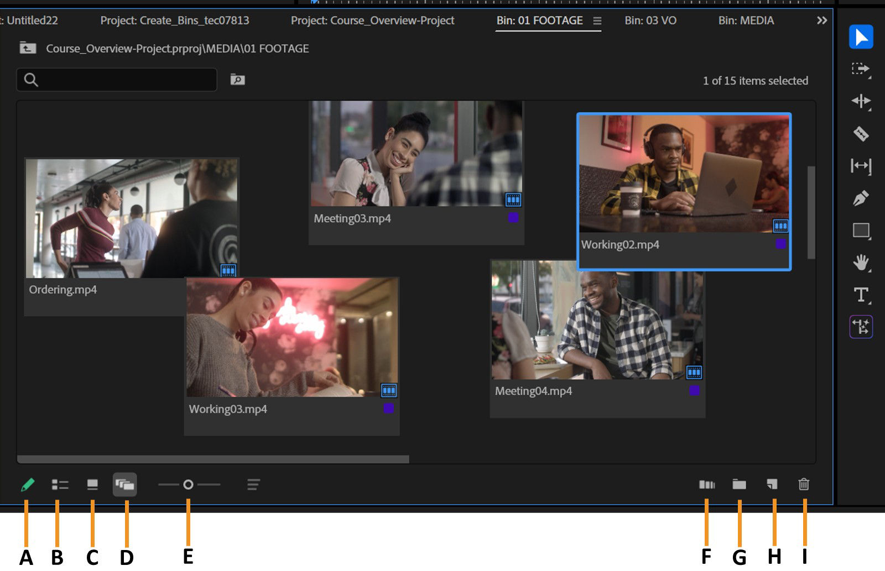
Task: Click the thumbnail zoom slider handle
Action: (x=189, y=484)
